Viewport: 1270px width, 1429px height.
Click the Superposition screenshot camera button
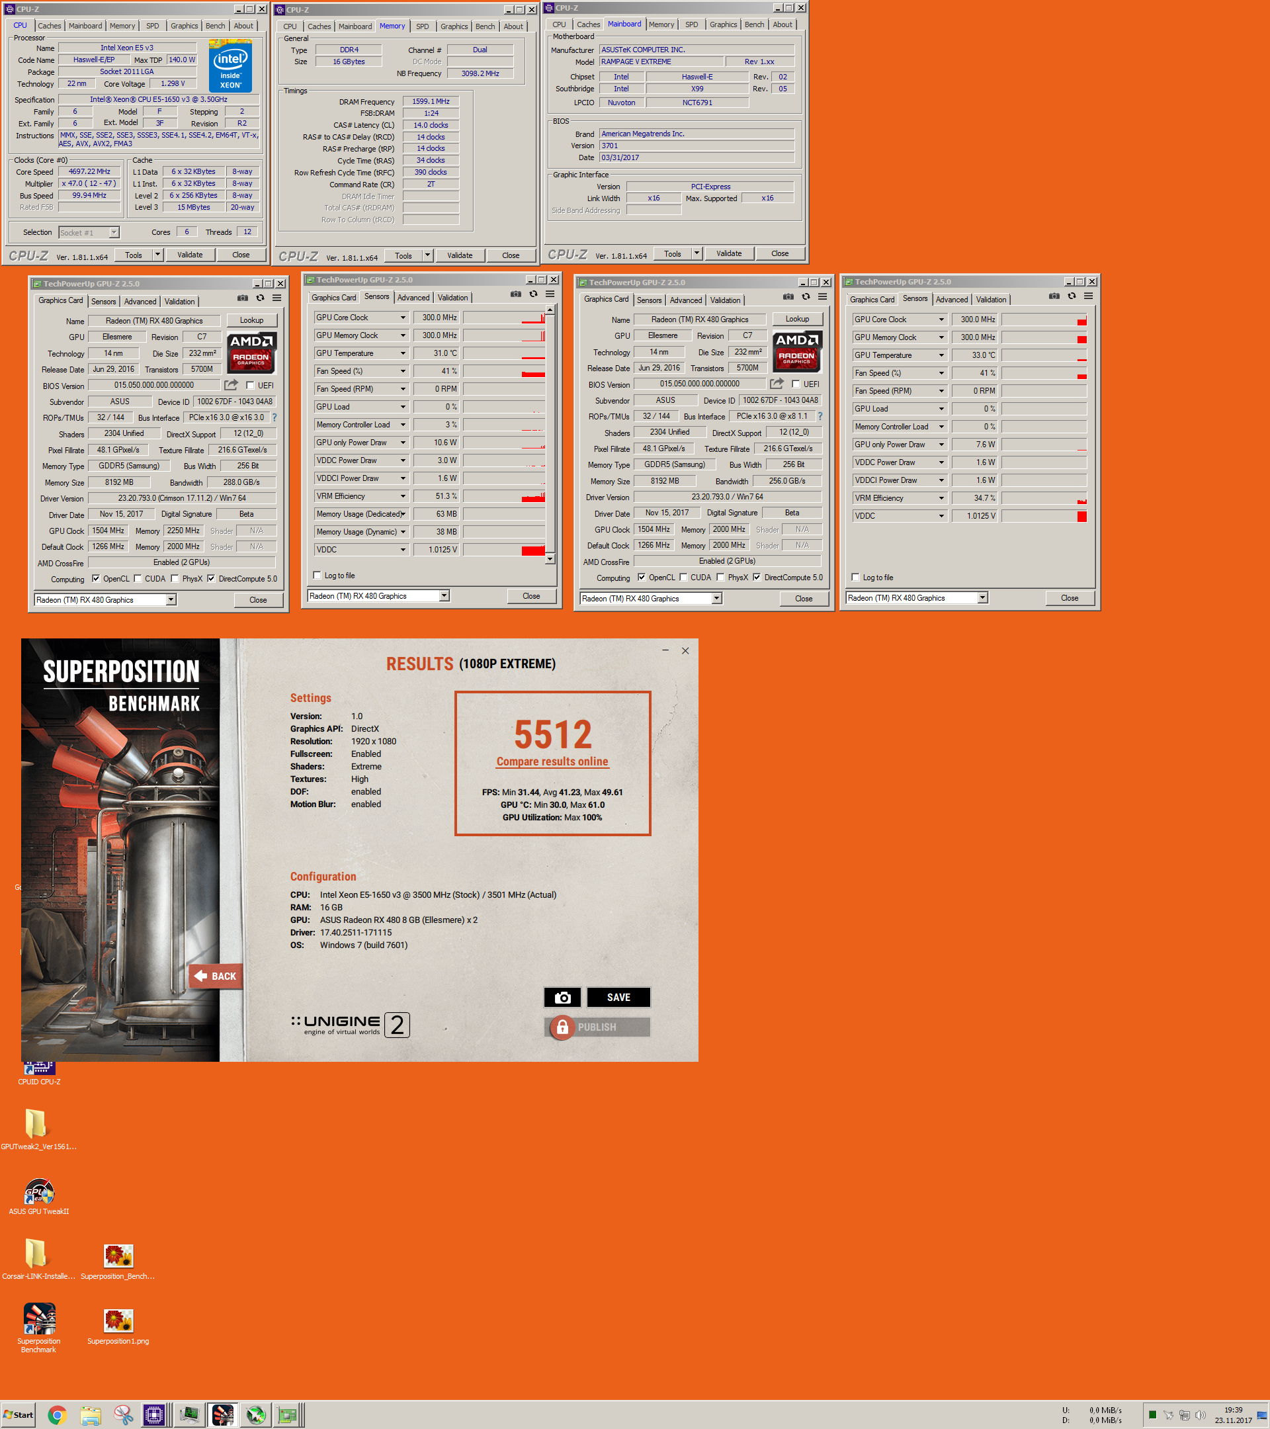tap(562, 997)
